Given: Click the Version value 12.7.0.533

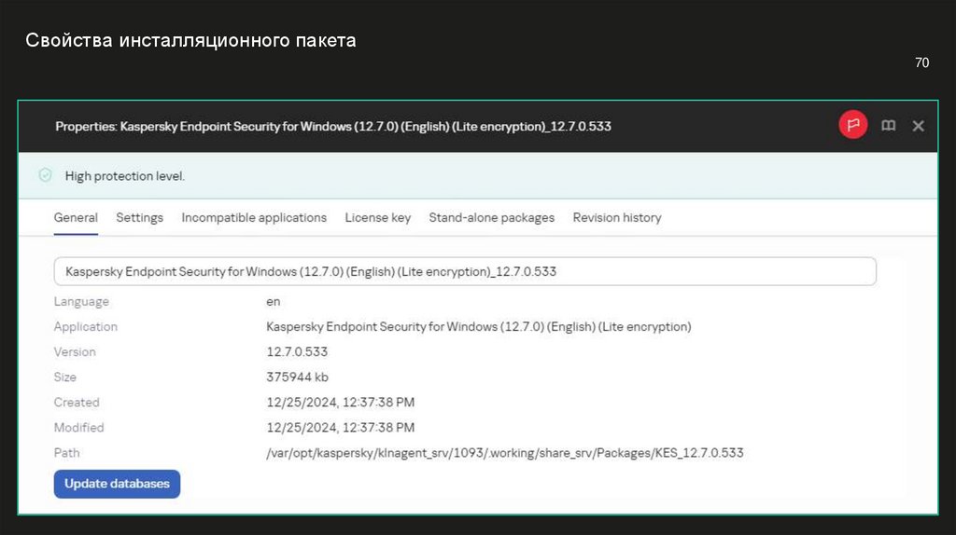Looking at the screenshot, I should pos(297,352).
